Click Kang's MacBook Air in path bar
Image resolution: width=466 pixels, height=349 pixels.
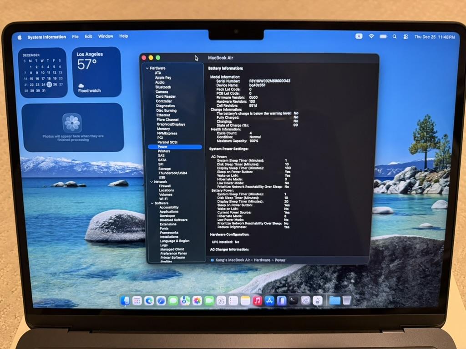(x=233, y=260)
